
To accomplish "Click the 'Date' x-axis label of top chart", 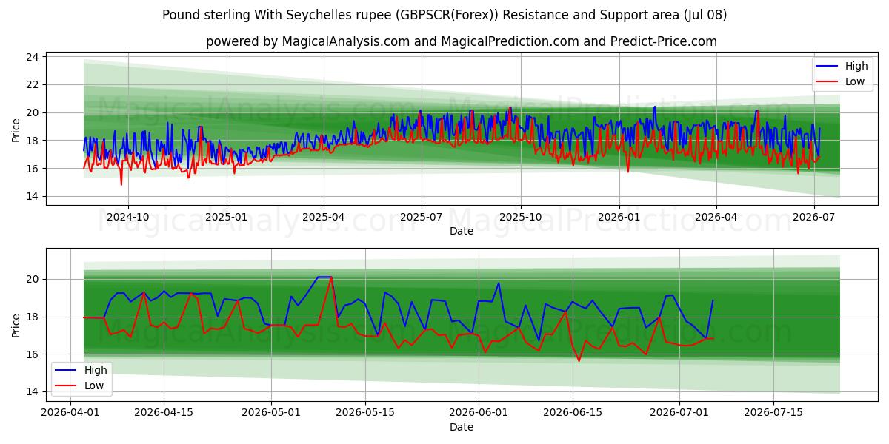I will [x=462, y=232].
